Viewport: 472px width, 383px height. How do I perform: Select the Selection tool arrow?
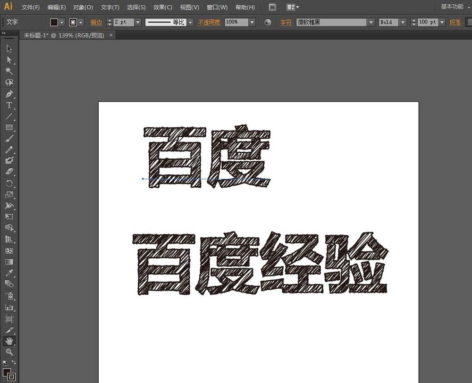[9, 49]
